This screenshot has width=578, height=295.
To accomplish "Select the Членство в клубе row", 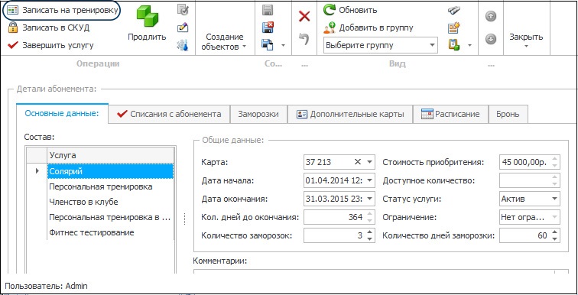I will point(111,203).
